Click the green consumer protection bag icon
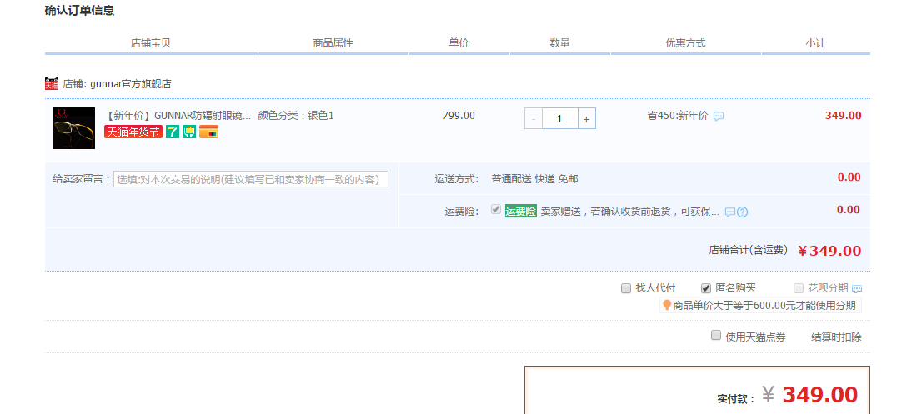The width and height of the screenshot is (902, 414). (189, 132)
